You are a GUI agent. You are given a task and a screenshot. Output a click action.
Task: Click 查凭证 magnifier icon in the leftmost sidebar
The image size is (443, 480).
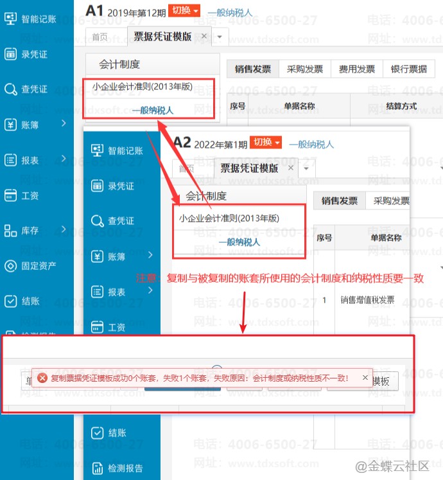click(x=11, y=89)
